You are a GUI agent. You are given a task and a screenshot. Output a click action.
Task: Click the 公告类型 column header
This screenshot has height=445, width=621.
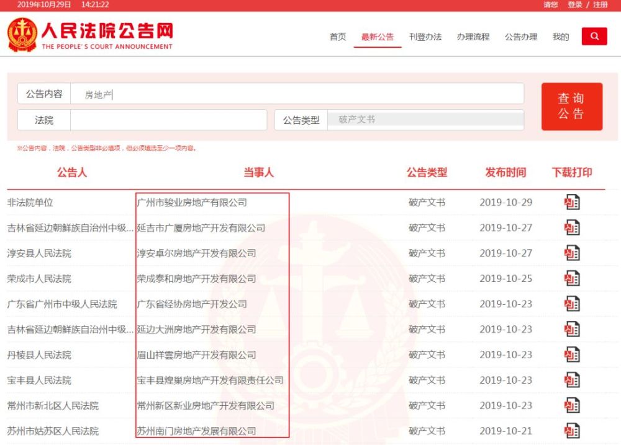[427, 172]
